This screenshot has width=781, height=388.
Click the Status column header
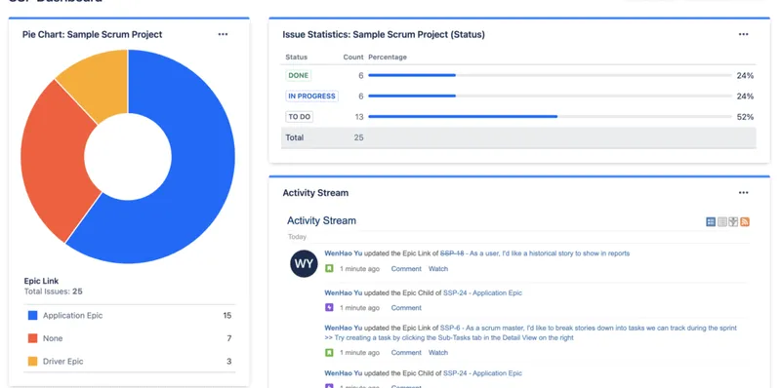click(297, 58)
